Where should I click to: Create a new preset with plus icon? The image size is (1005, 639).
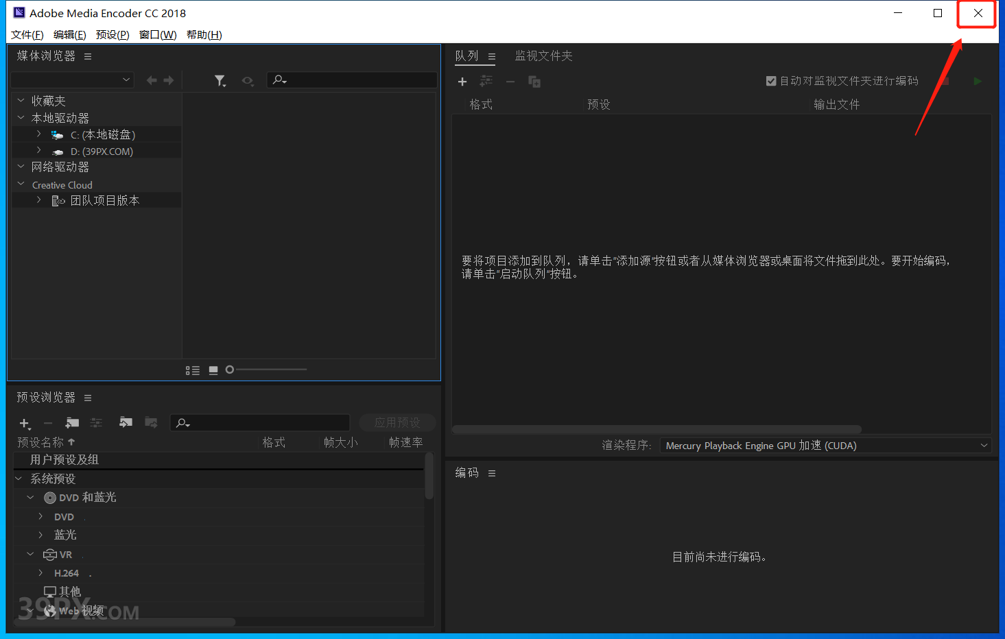(x=25, y=424)
